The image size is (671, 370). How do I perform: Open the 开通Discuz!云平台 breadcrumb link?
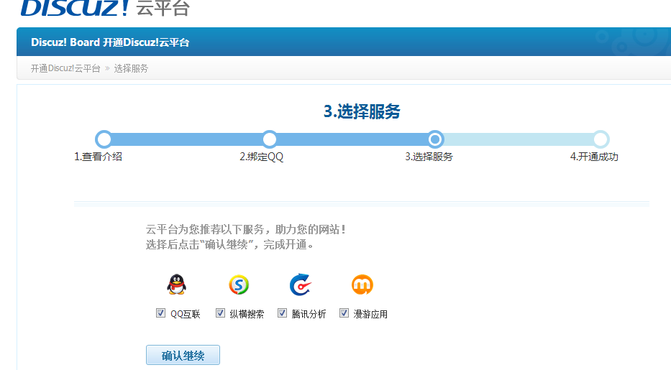click(65, 68)
